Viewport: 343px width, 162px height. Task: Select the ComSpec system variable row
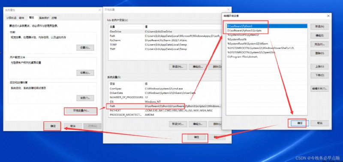pos(165,88)
